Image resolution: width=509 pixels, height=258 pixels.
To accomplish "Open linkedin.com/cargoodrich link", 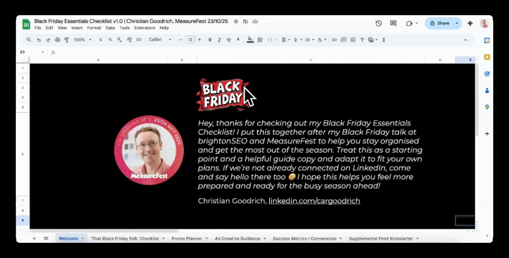I will pyautogui.click(x=314, y=201).
